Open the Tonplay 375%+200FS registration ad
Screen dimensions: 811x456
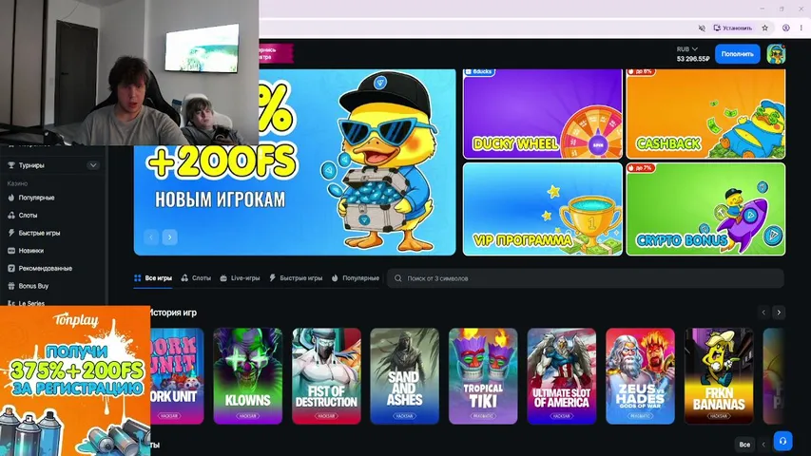click(x=75, y=381)
